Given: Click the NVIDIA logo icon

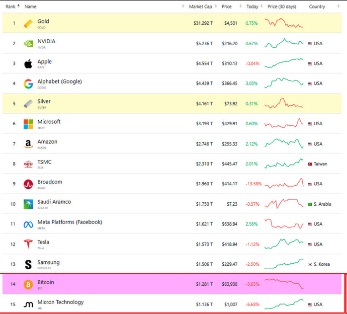Looking at the screenshot, I should pos(28,44).
